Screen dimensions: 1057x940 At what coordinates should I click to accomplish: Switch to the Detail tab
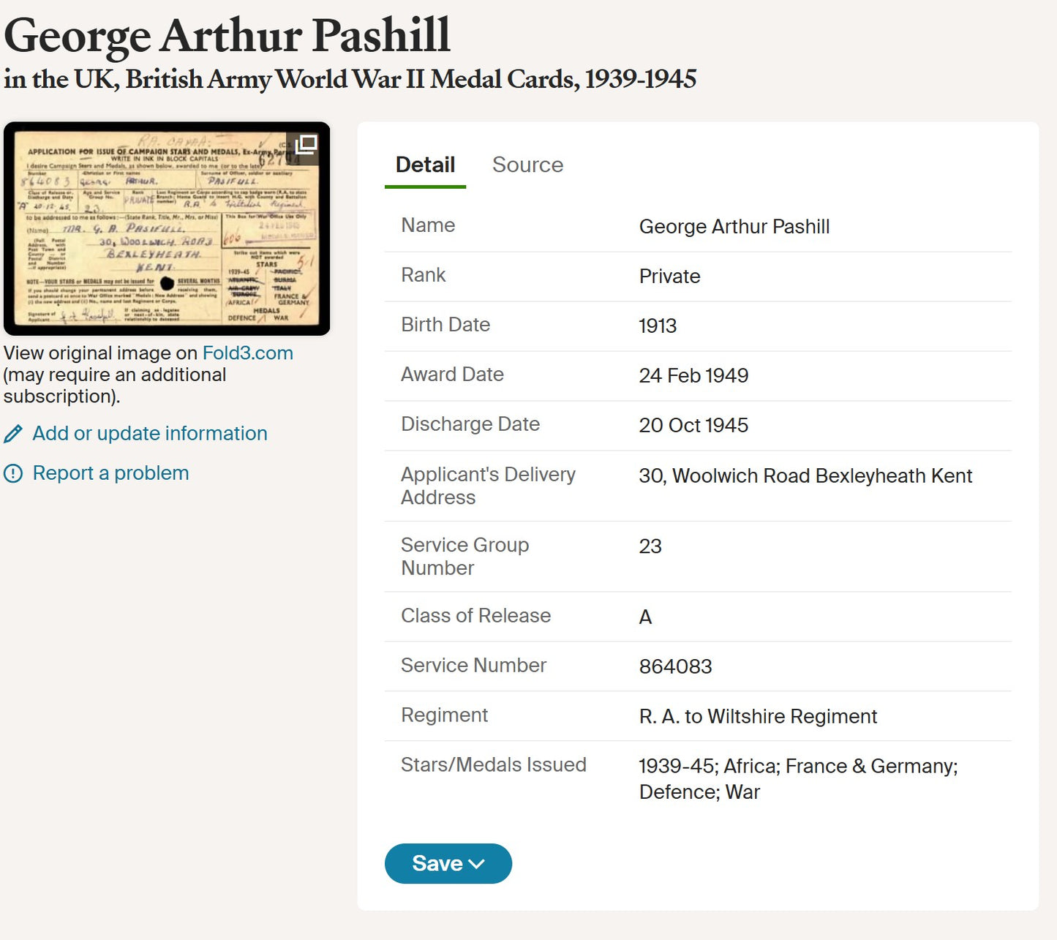pos(425,165)
